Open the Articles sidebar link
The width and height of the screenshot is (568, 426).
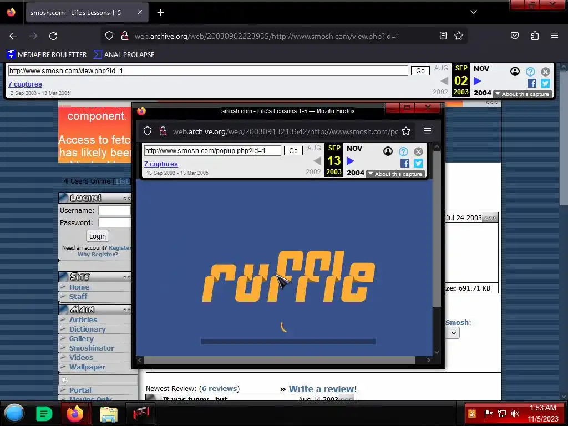(83, 320)
